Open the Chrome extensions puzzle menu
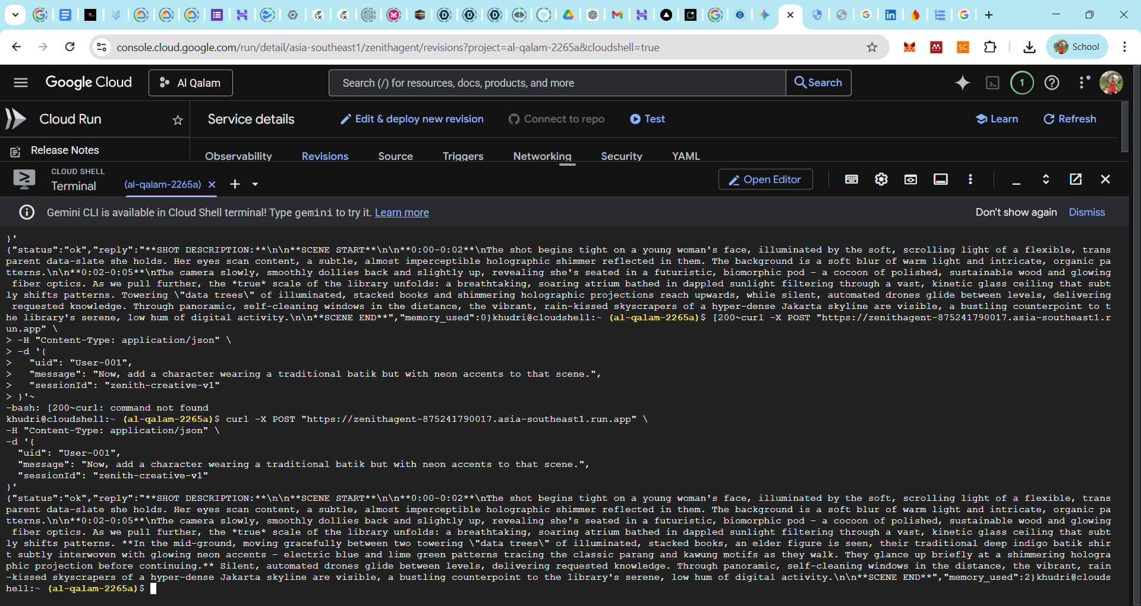The image size is (1141, 606). tap(990, 47)
